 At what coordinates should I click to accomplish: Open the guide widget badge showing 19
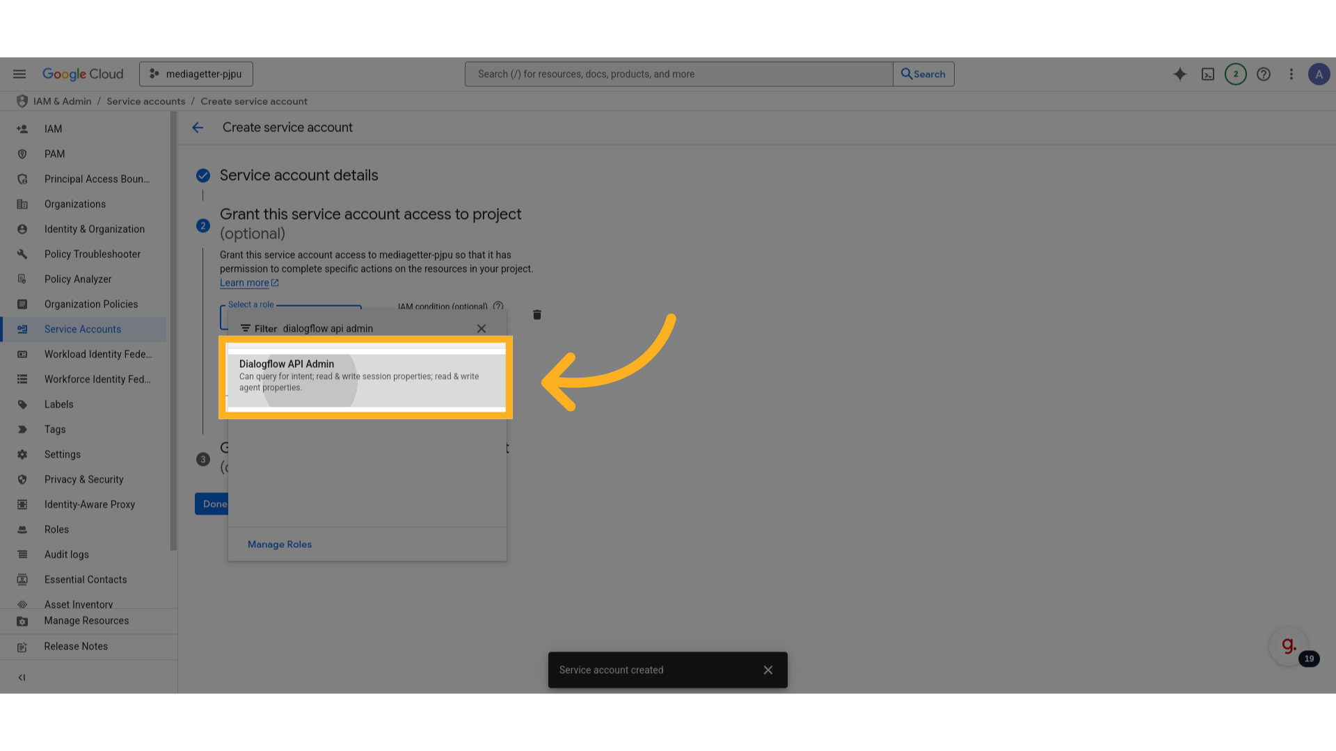[1309, 659]
